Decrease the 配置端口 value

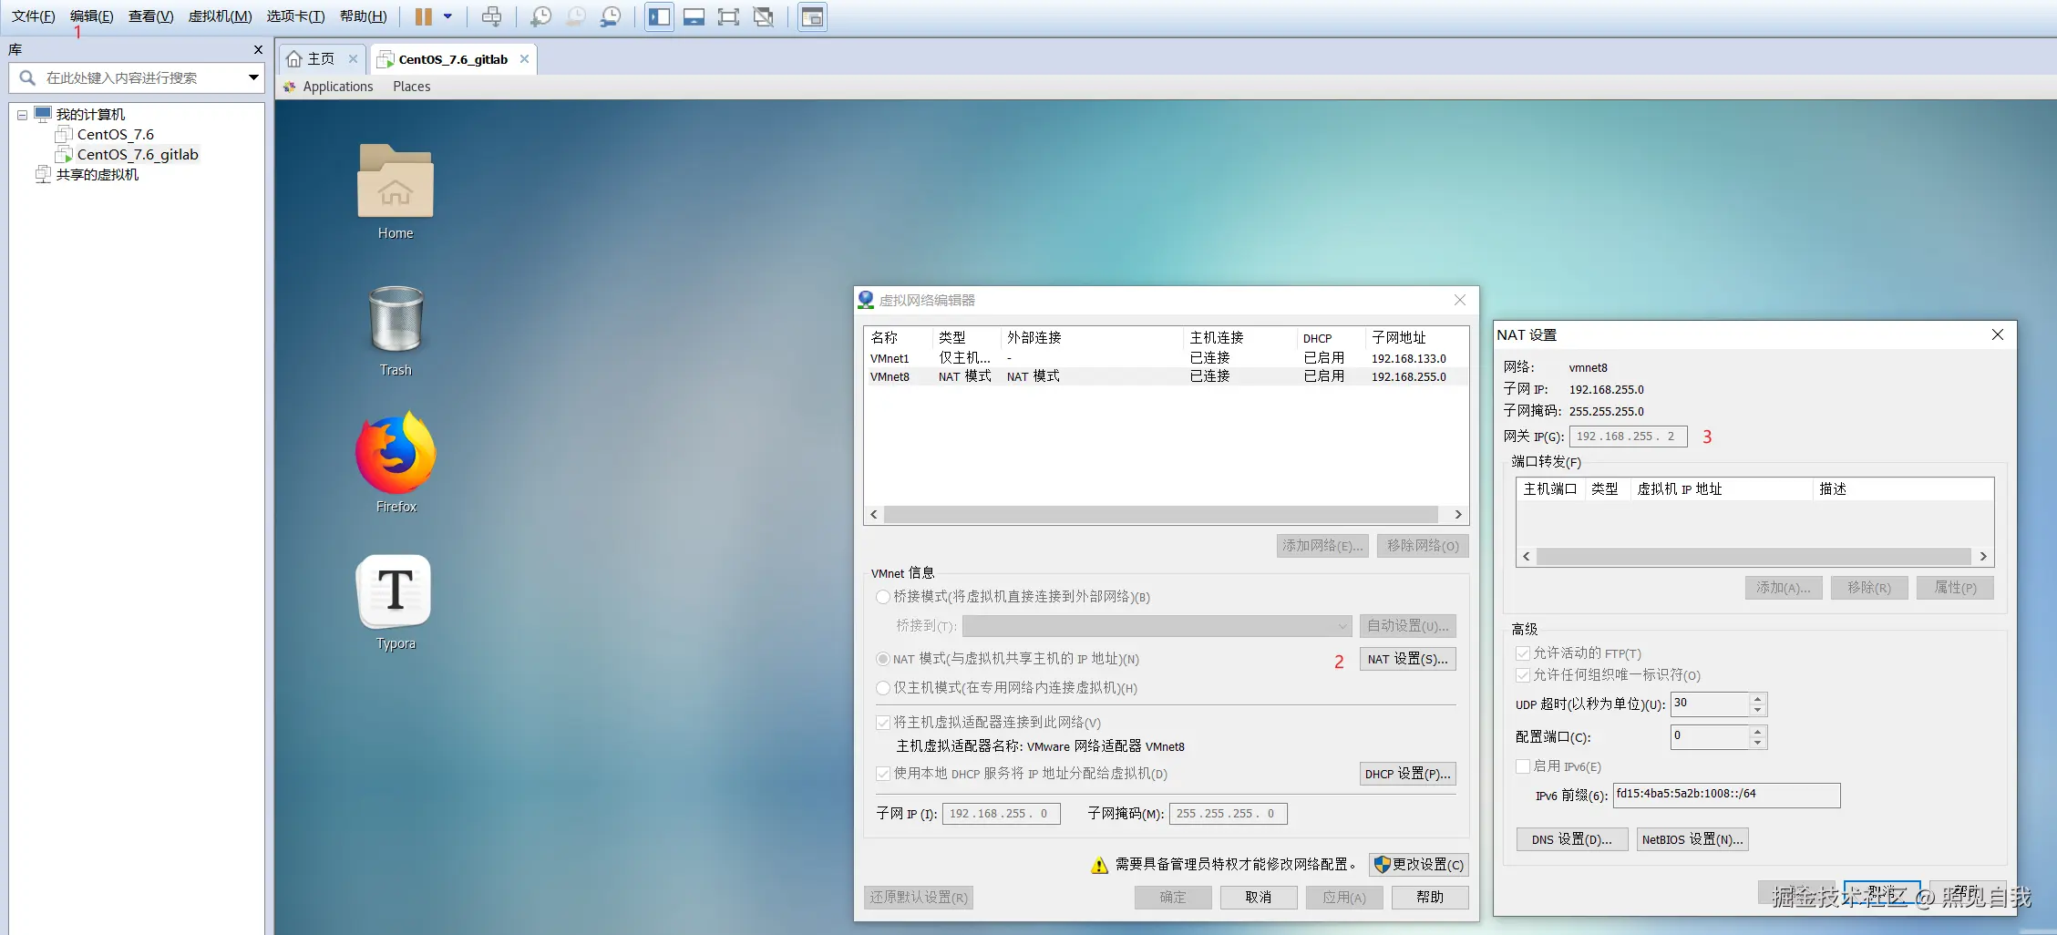point(1757,743)
